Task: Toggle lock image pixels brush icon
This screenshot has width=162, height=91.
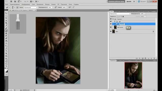Action: pyautogui.click(x=119, y=16)
